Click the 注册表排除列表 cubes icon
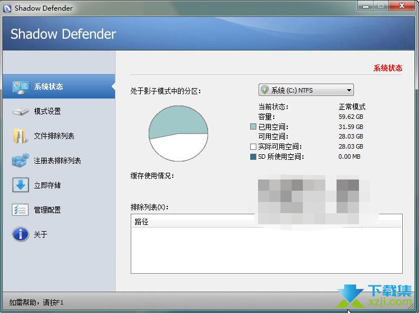Viewport: 419px width, 313px height. [x=21, y=160]
